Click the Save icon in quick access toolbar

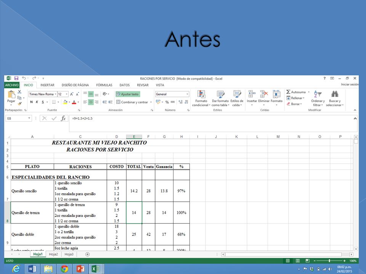click(16, 78)
